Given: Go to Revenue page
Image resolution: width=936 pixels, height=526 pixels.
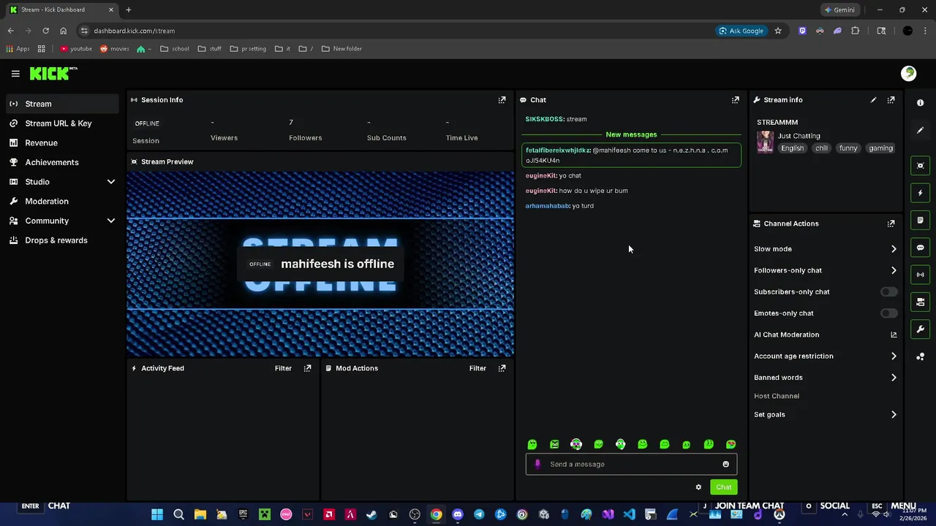Looking at the screenshot, I should (x=62, y=143).
